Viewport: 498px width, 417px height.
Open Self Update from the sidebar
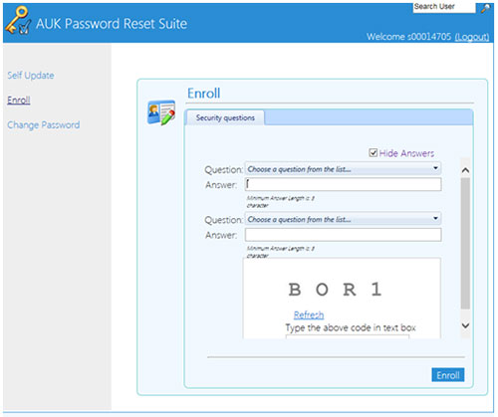point(31,76)
